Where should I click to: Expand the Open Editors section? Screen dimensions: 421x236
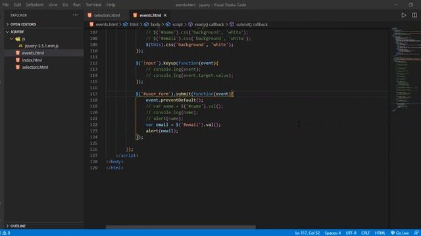[x=23, y=24]
